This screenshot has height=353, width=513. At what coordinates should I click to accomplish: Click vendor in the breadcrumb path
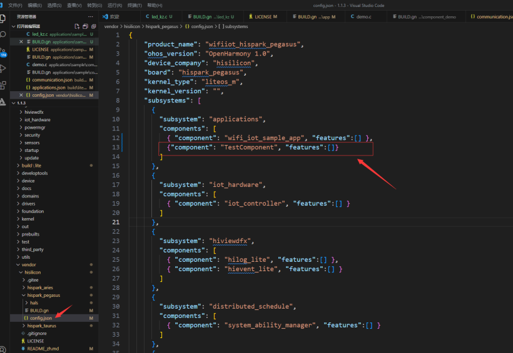[x=111, y=26]
